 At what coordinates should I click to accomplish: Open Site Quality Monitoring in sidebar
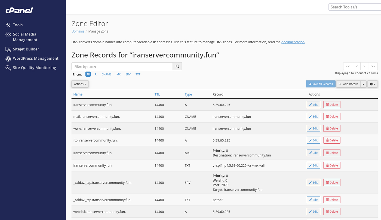pyautogui.click(x=34, y=68)
